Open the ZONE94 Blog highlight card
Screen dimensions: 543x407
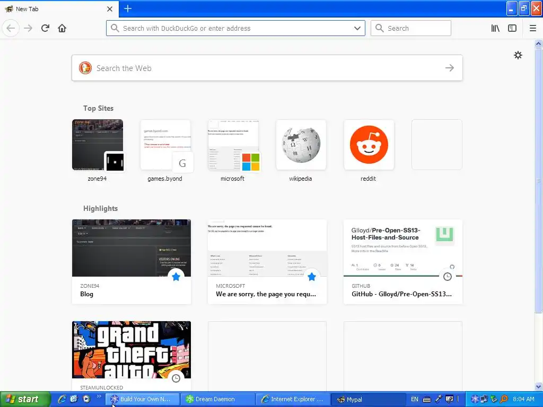coord(132,262)
